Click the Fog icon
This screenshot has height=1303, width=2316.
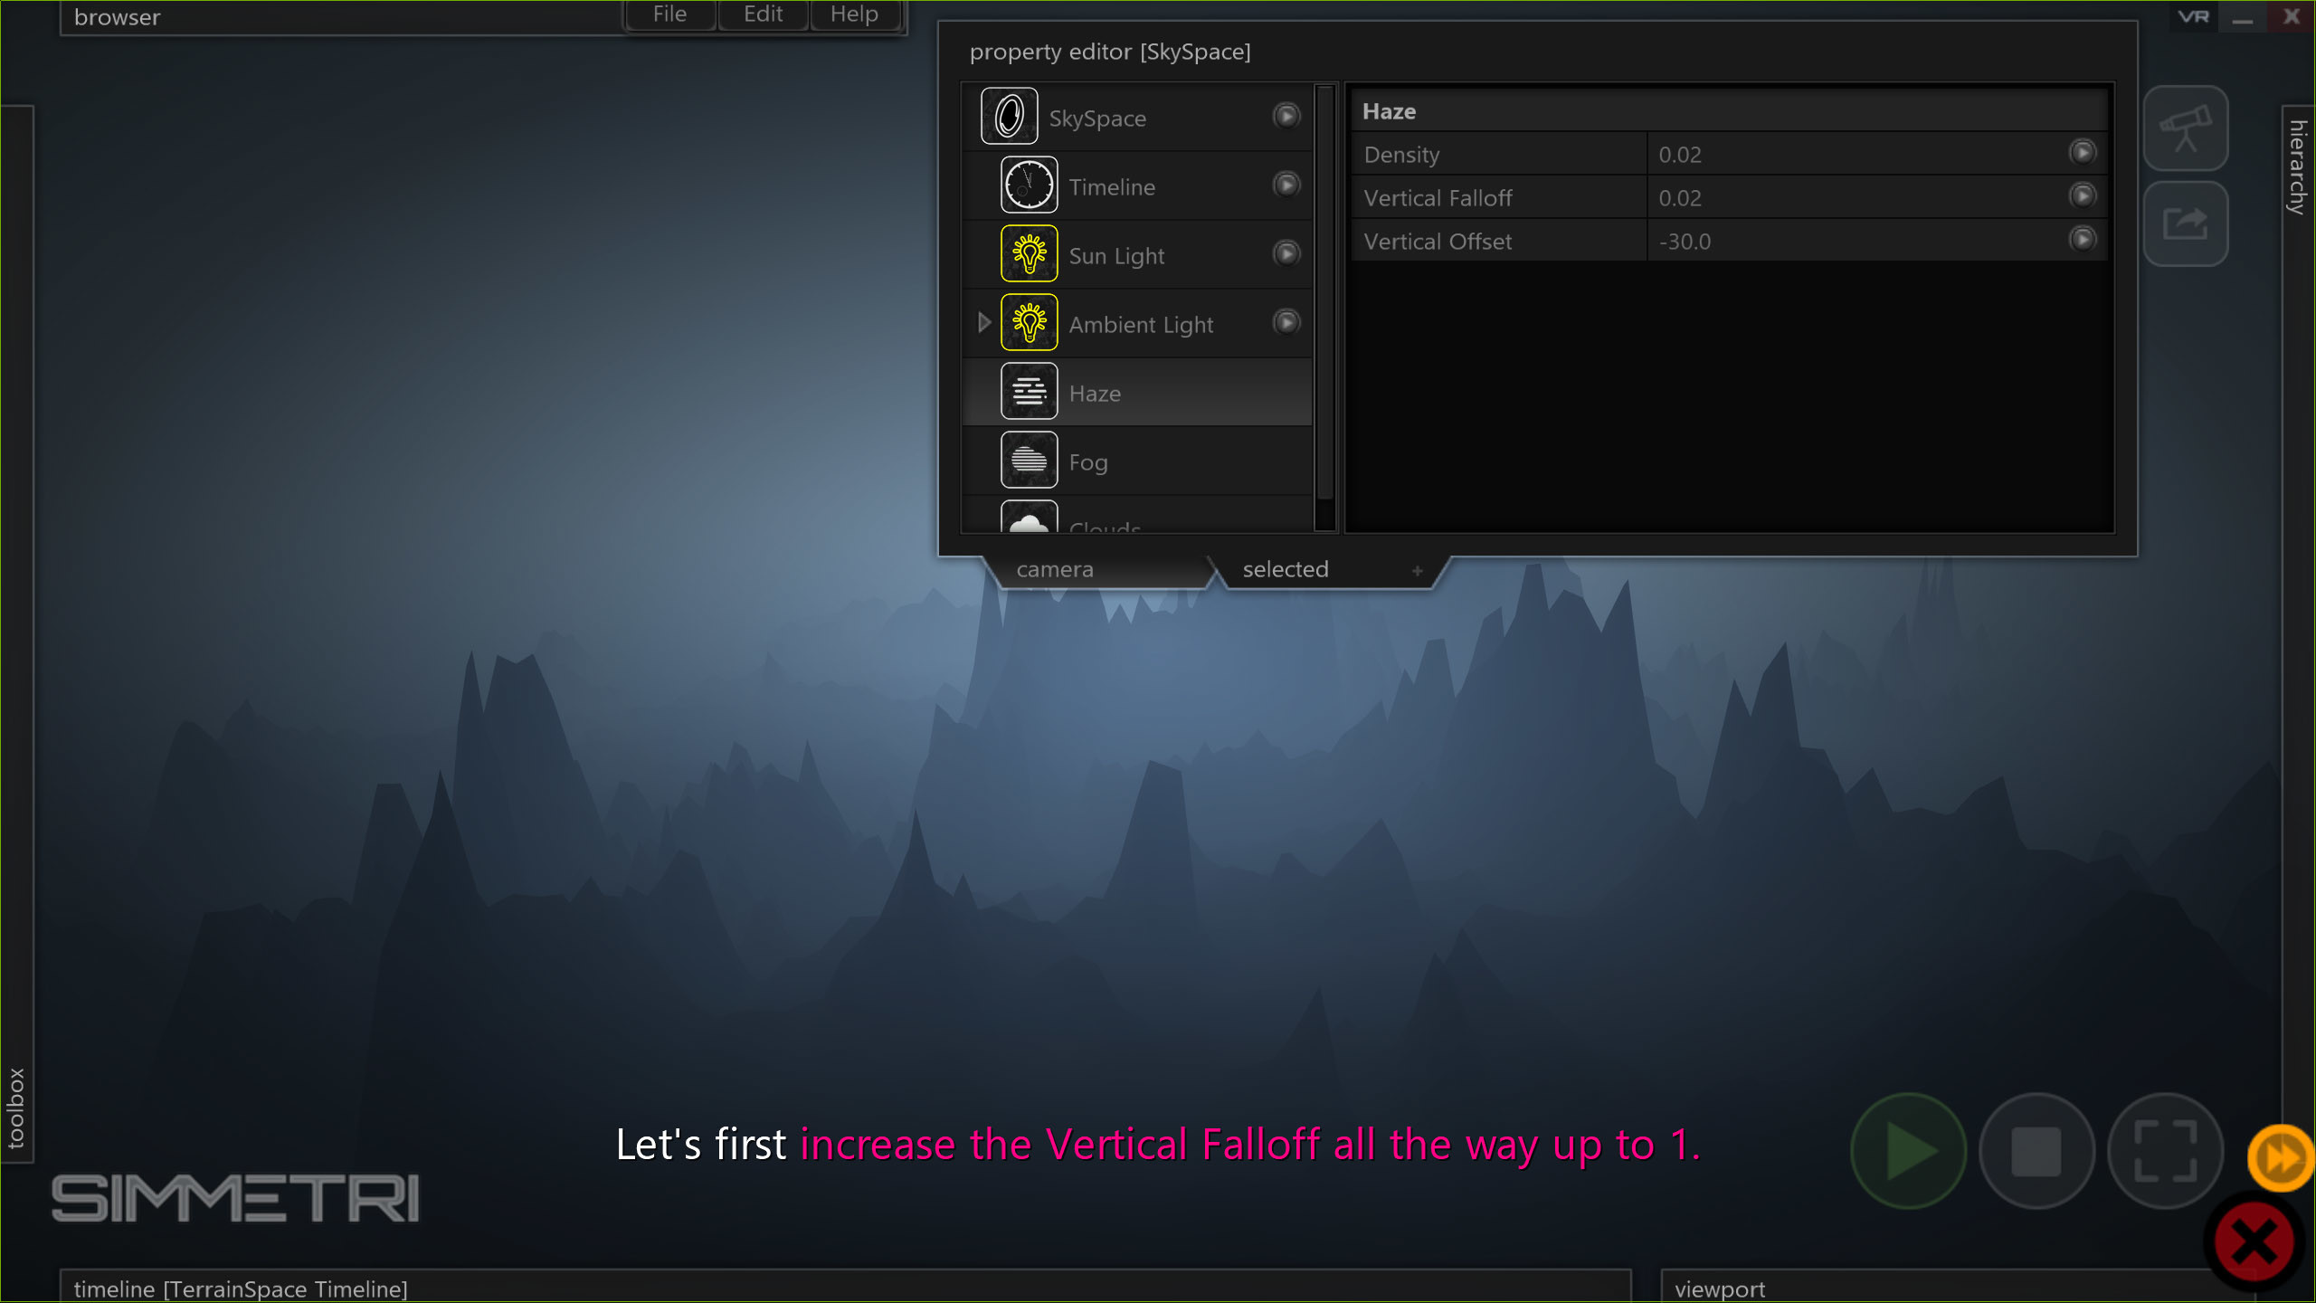(1029, 460)
